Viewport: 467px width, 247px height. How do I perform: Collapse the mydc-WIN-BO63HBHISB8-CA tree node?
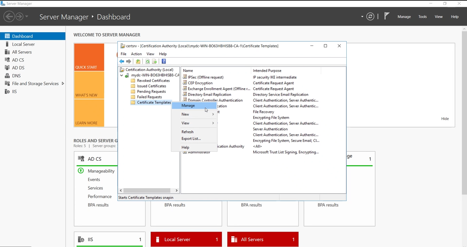[x=121, y=75]
